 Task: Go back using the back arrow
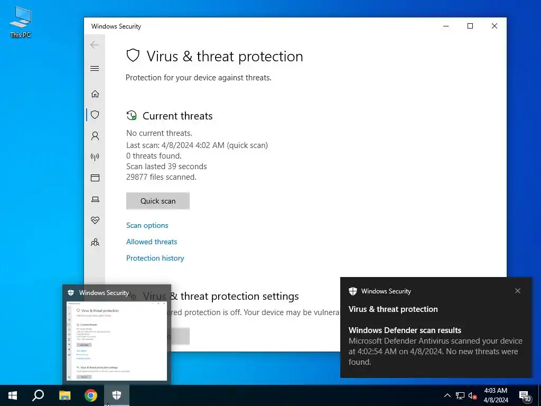(x=95, y=45)
